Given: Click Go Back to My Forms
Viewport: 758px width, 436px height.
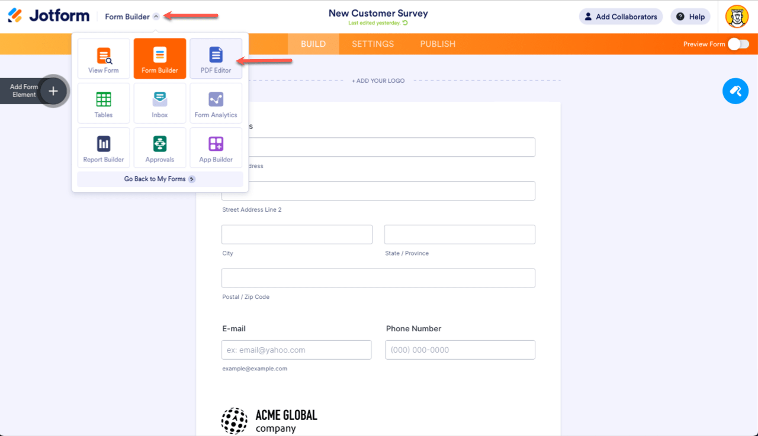Looking at the screenshot, I should click(x=160, y=179).
